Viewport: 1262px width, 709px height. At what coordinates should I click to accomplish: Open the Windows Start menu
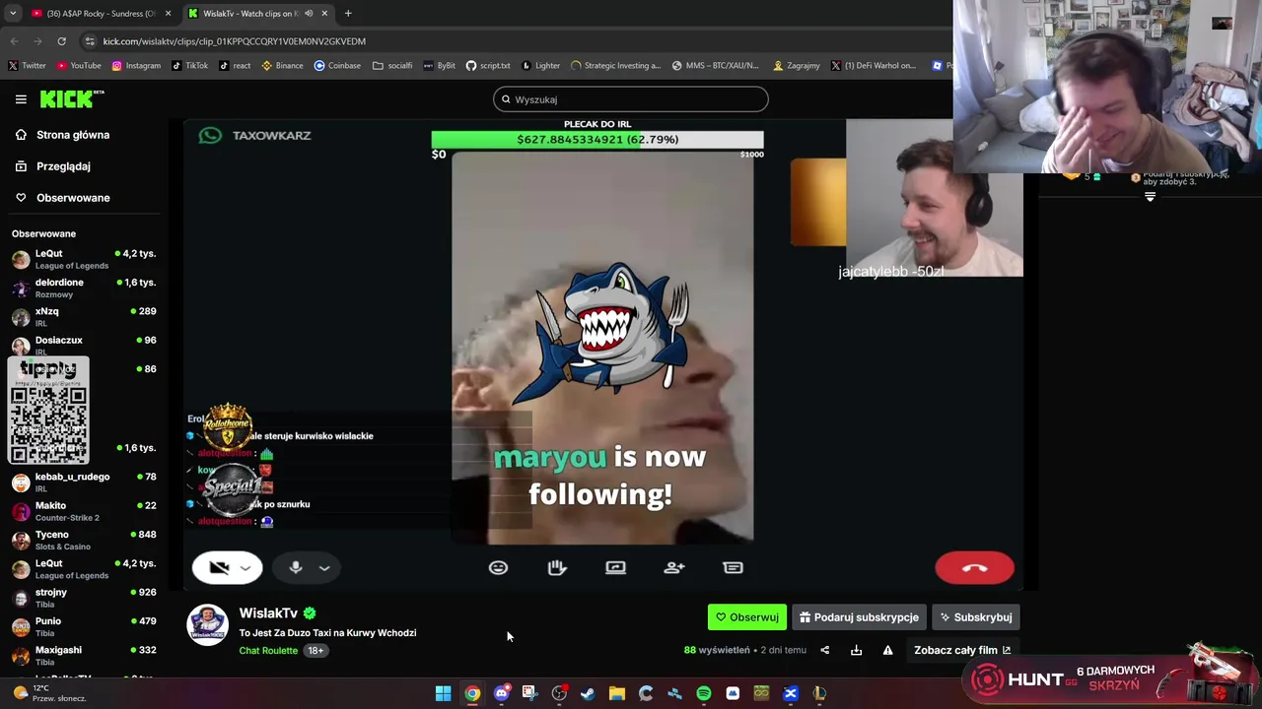pyautogui.click(x=444, y=693)
